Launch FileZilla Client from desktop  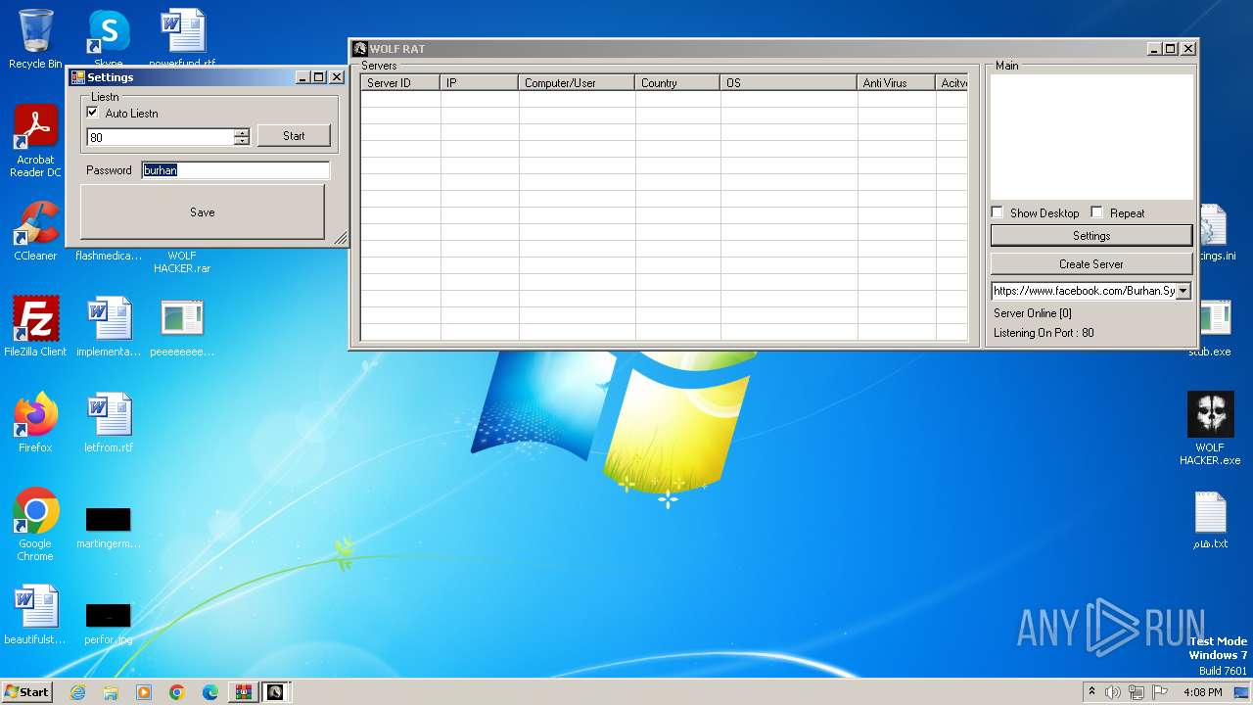pos(35,327)
